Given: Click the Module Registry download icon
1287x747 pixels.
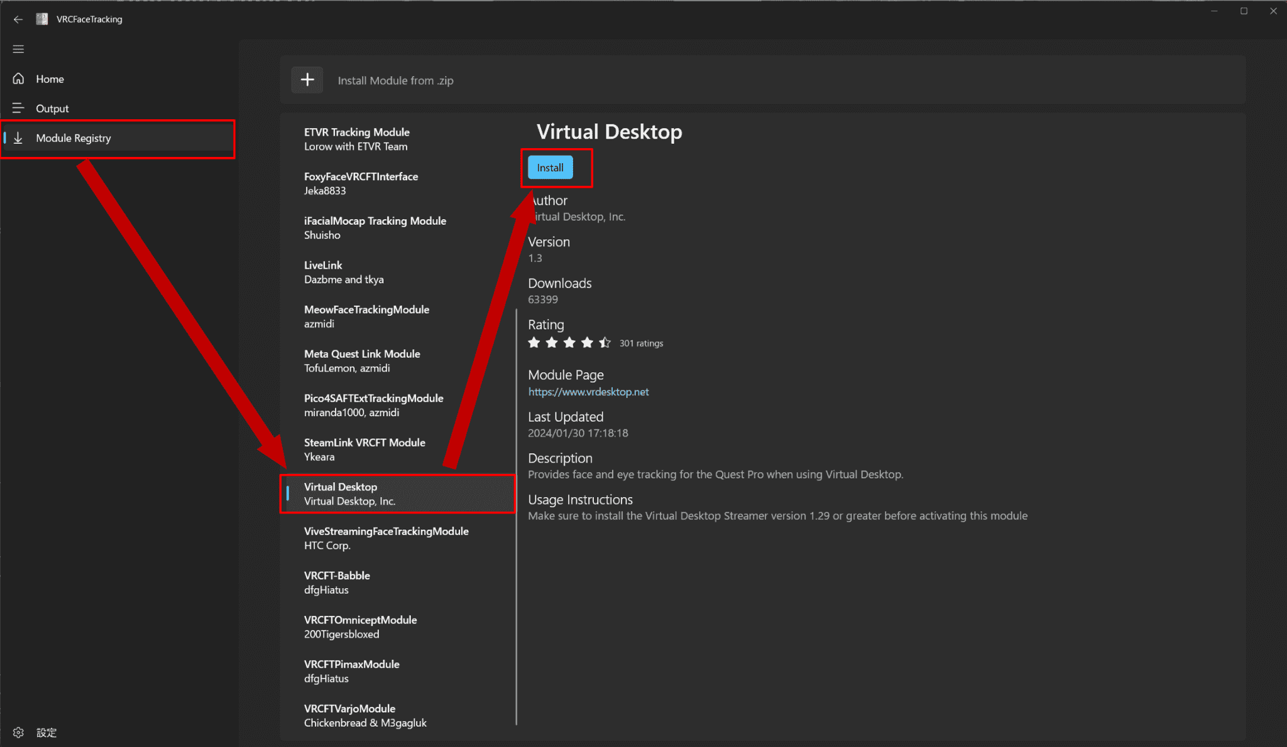Looking at the screenshot, I should 18,138.
